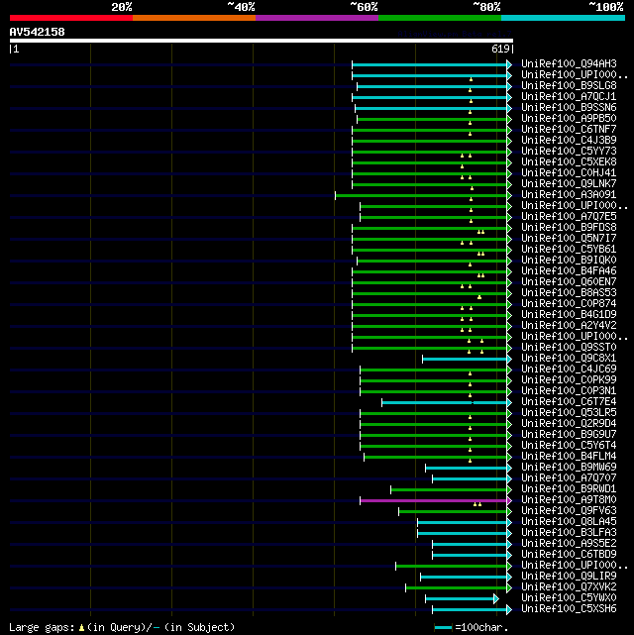Select the purple alignment bar for UniRef100_A9T8M0

(x=433, y=500)
